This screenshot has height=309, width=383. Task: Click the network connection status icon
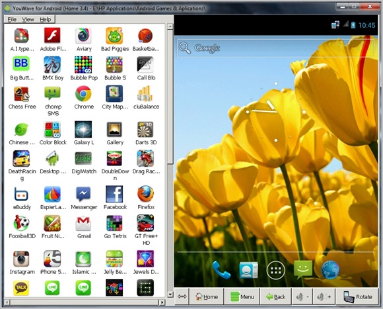335,25
